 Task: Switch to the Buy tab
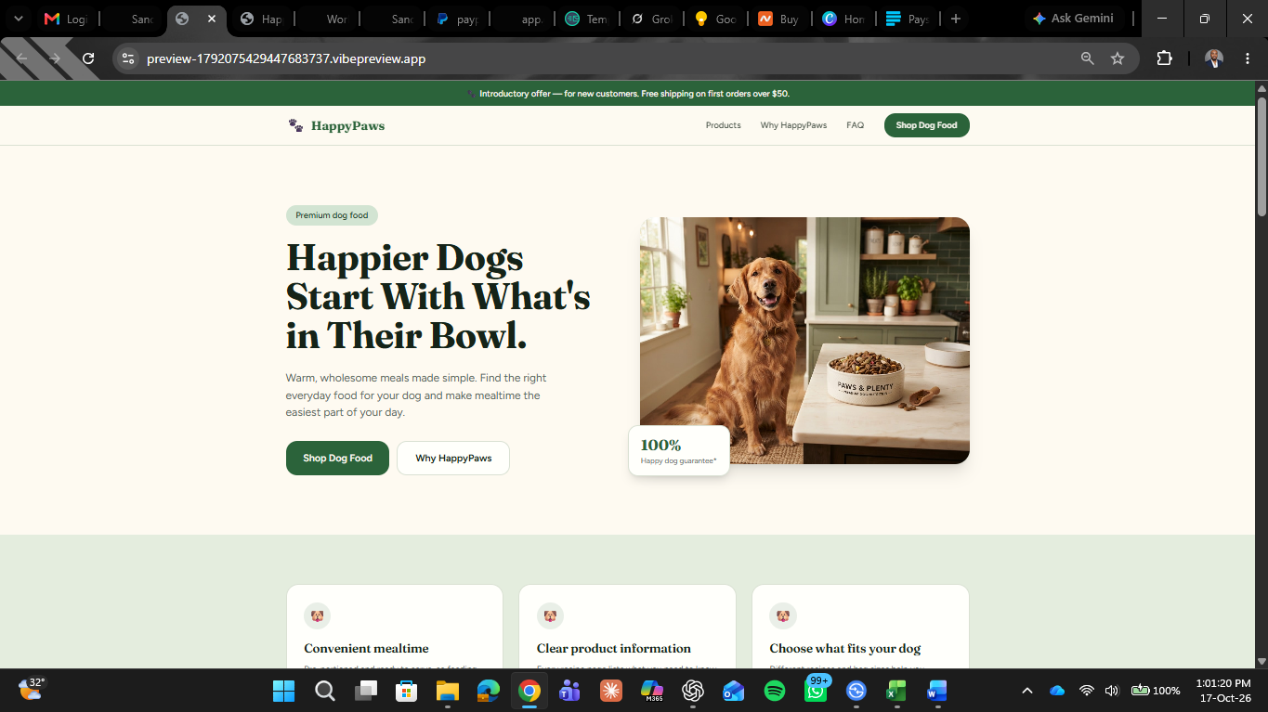pyautogui.click(x=778, y=19)
